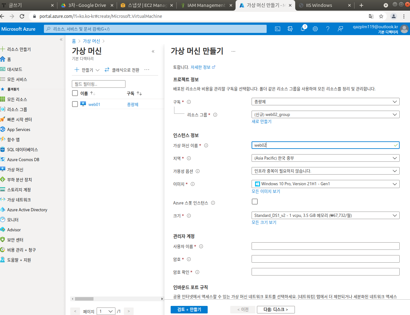Switch to IAM Management tab

pos(206,5)
